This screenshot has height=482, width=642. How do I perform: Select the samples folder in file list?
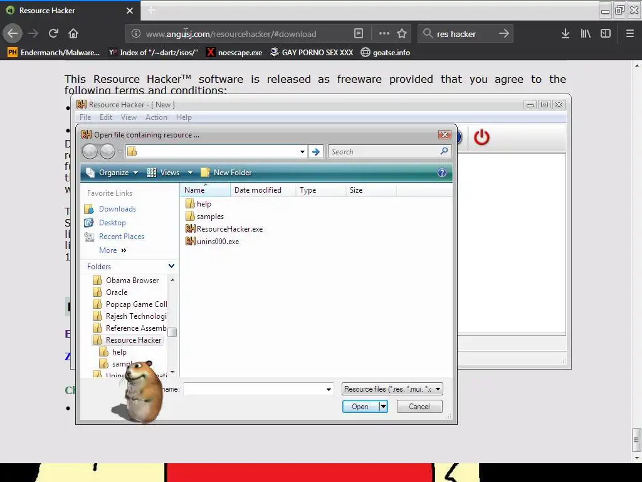tap(205, 216)
